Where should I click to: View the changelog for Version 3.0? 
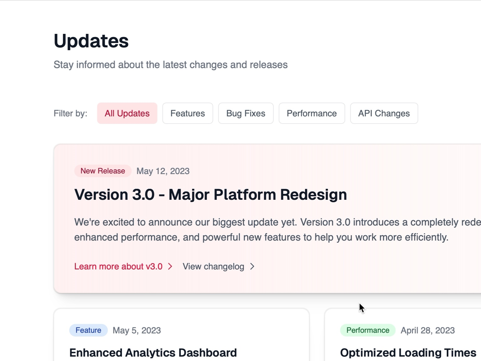(213, 266)
